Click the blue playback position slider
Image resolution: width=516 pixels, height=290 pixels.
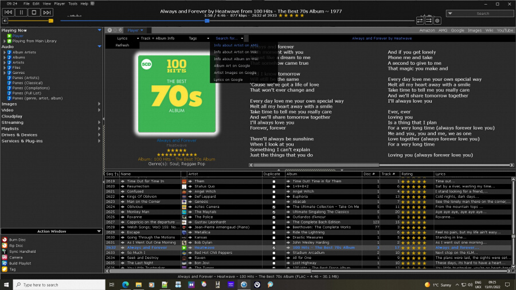click(207, 21)
